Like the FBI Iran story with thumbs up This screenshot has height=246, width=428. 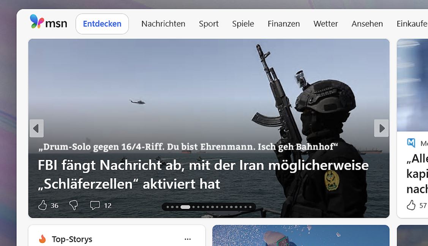[43, 205]
